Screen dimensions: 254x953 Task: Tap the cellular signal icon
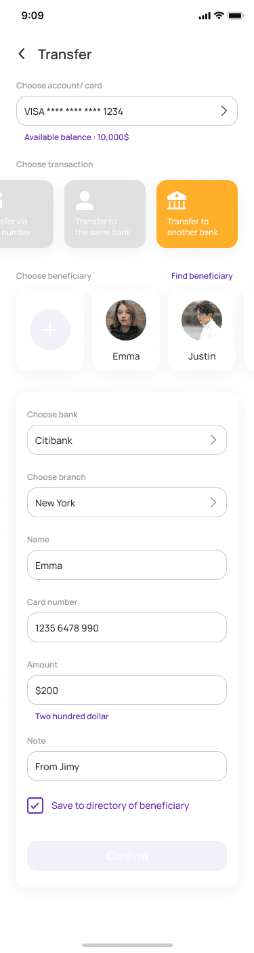205,16
